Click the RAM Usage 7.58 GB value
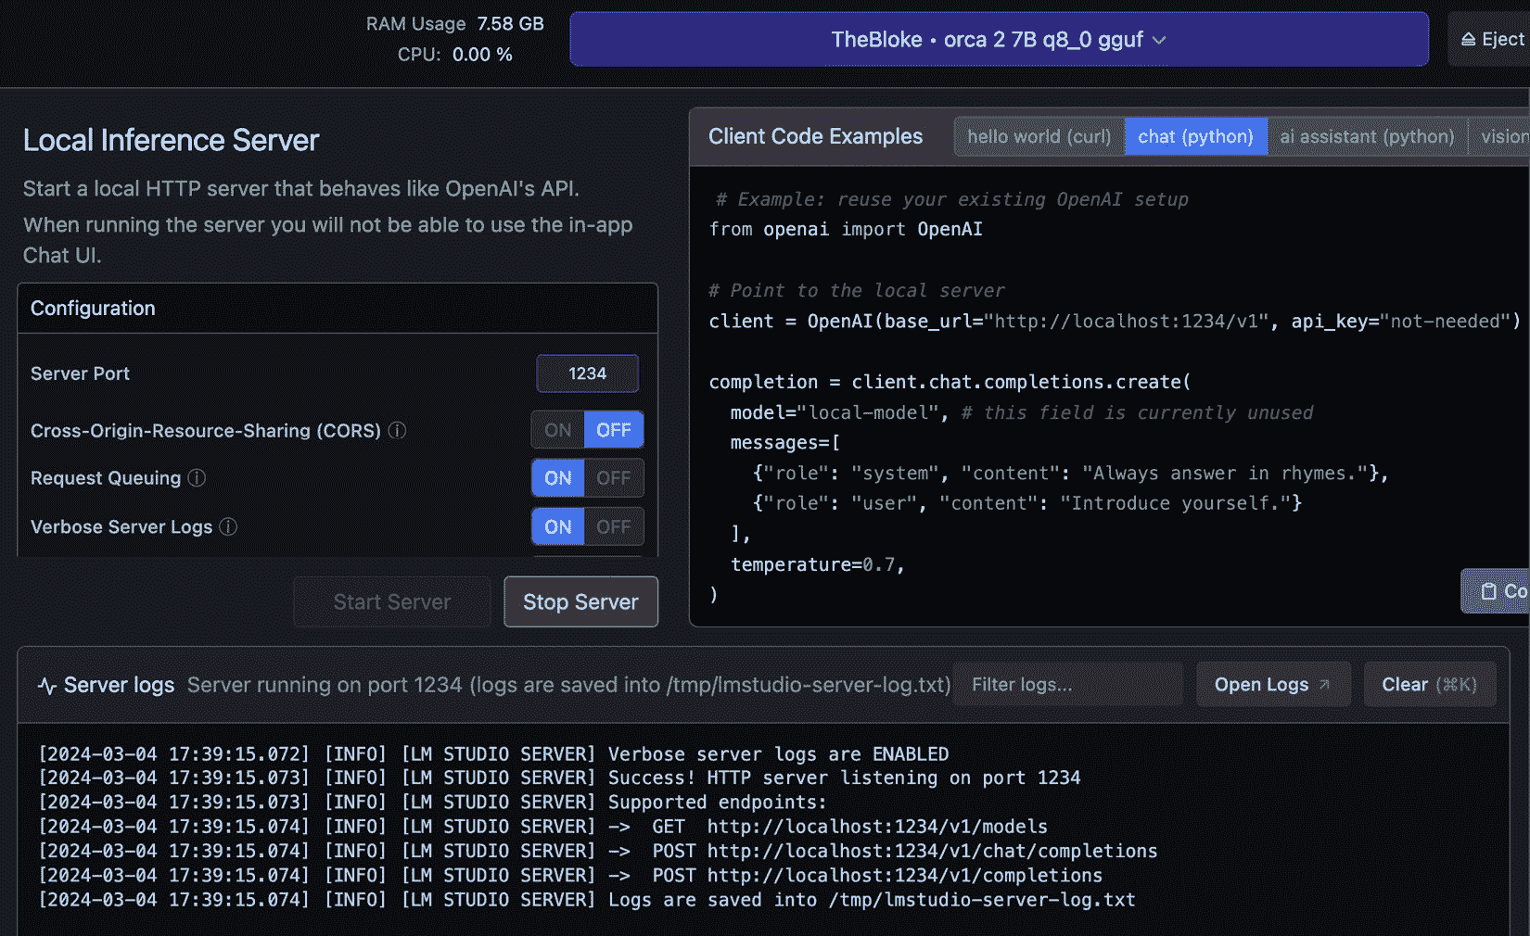This screenshot has height=936, width=1530. (x=510, y=24)
